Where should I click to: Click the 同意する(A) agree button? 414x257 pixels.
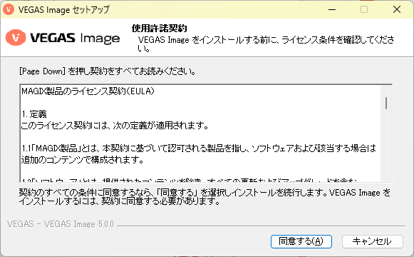click(x=301, y=241)
